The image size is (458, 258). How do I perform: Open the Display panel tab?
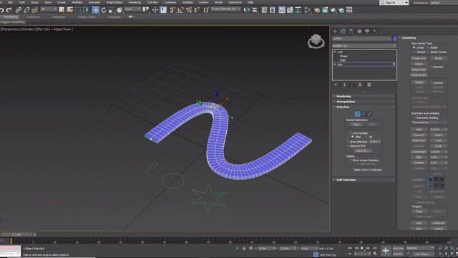367,32
